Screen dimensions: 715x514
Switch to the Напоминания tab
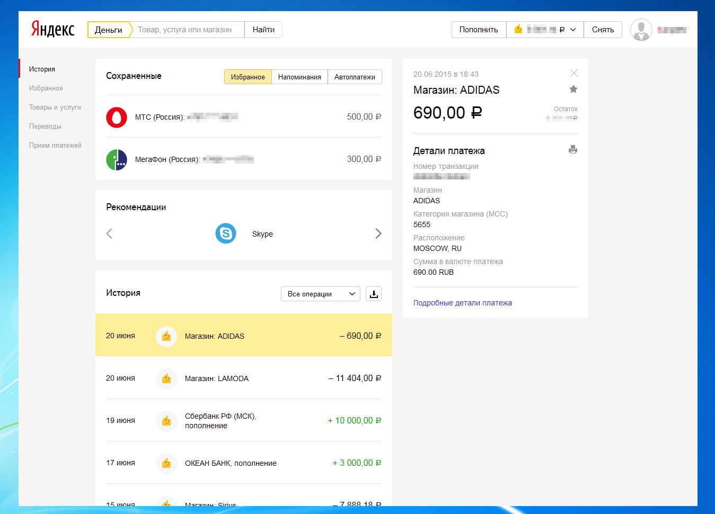coord(299,77)
